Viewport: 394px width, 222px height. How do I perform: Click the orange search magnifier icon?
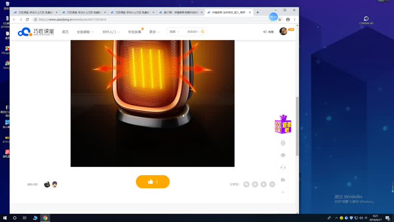coord(203,31)
